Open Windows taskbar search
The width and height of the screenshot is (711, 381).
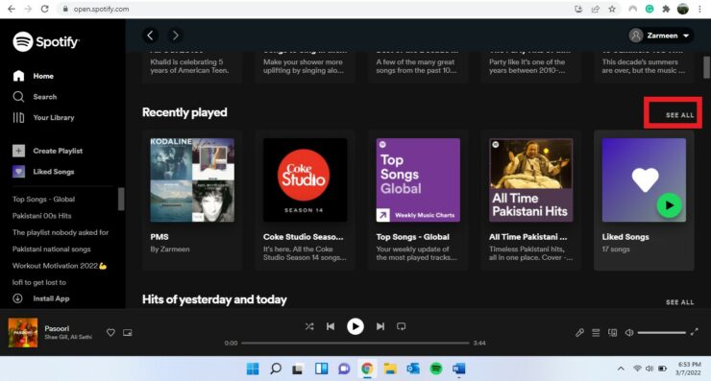coord(275,369)
